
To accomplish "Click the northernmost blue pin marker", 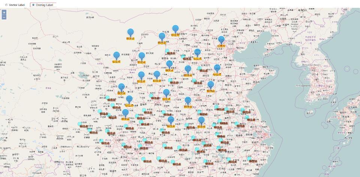I will 175,29.
